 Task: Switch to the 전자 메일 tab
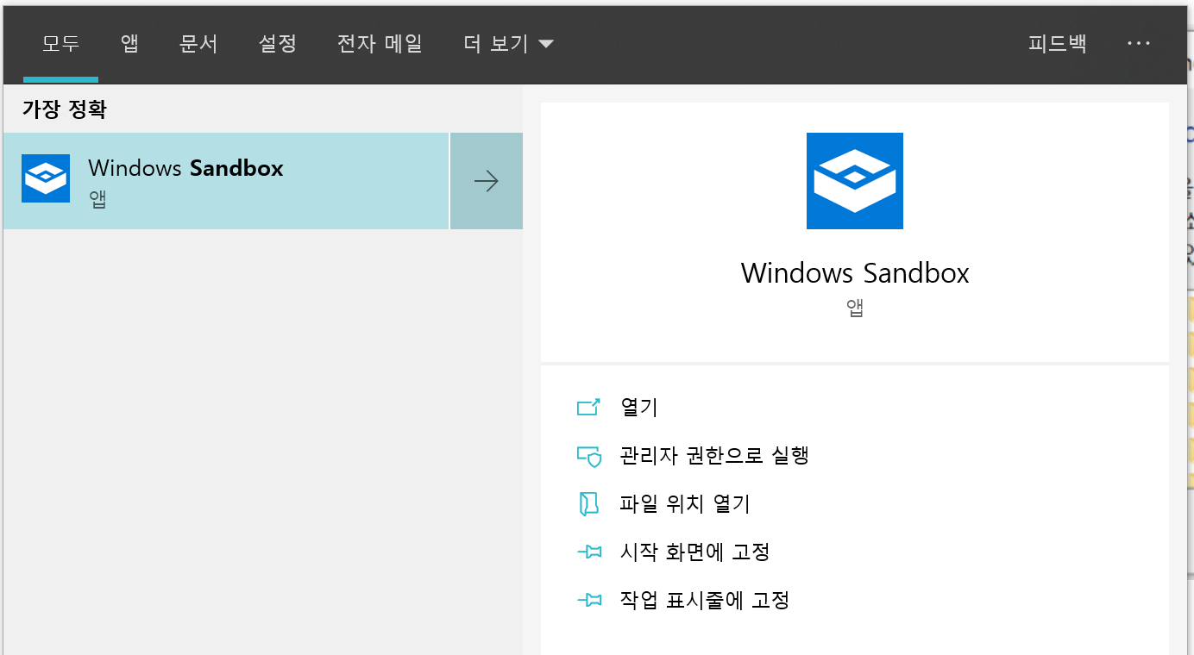380,44
